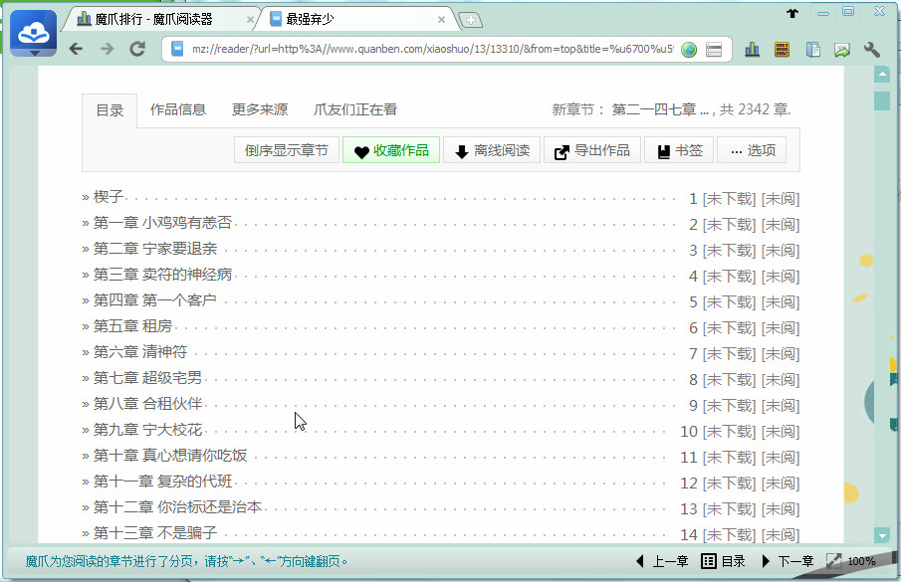Click the browser back arrow
This screenshot has height=582, width=901.
(x=78, y=48)
